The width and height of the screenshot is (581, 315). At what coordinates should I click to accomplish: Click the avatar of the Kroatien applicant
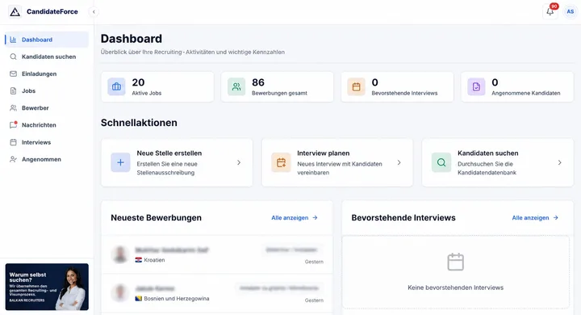120,254
